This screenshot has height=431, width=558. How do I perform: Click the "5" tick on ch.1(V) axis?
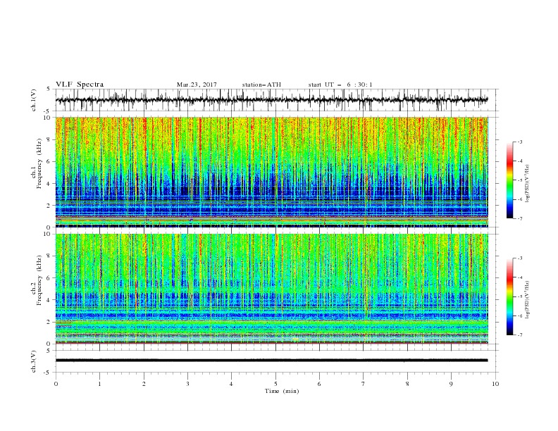coord(49,89)
